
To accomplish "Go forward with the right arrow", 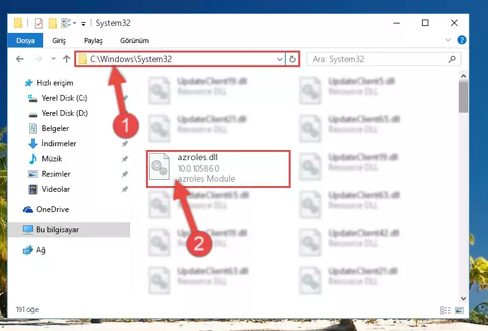I will 38,59.
